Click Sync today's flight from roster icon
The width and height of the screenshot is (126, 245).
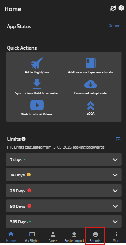[x=37, y=84]
